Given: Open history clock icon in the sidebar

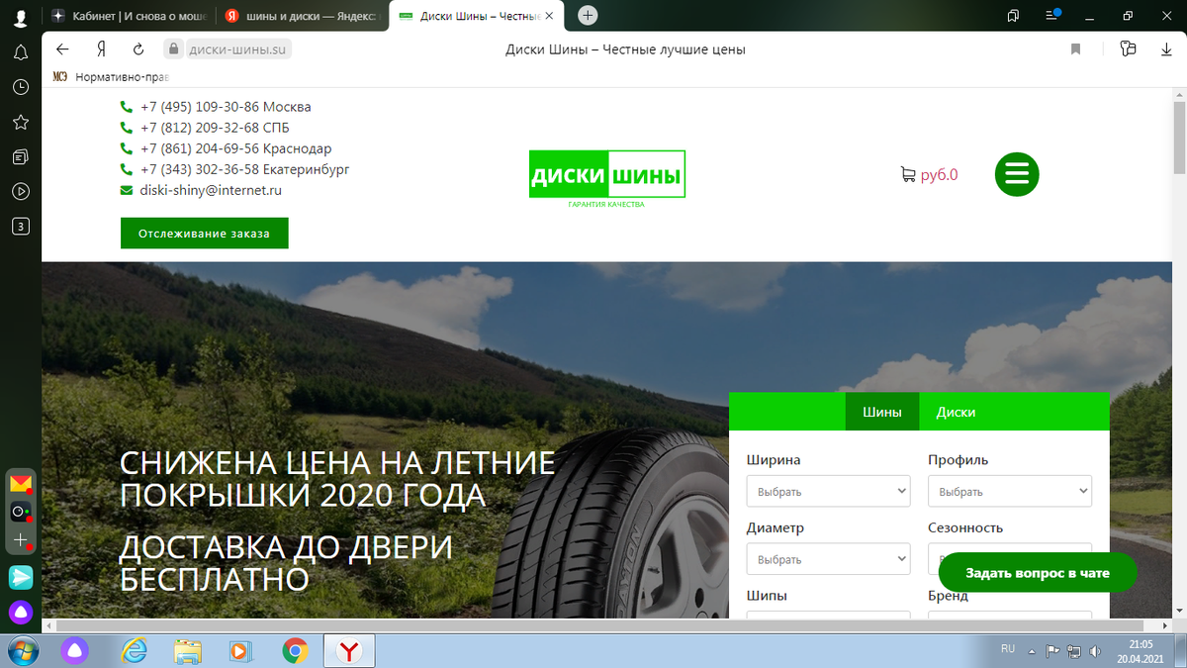Looking at the screenshot, I should point(20,87).
